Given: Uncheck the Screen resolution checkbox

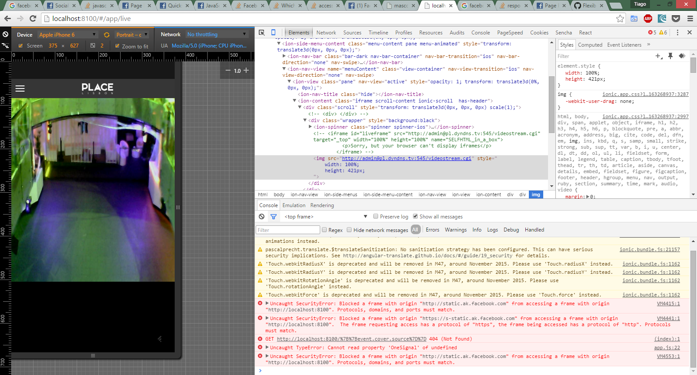Looking at the screenshot, I should coord(20,46).
